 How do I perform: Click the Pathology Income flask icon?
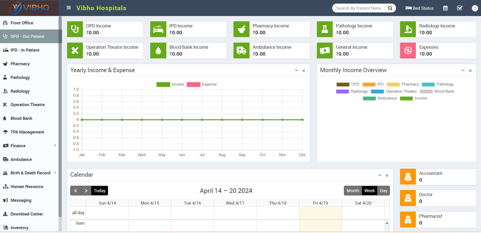coord(325,29)
